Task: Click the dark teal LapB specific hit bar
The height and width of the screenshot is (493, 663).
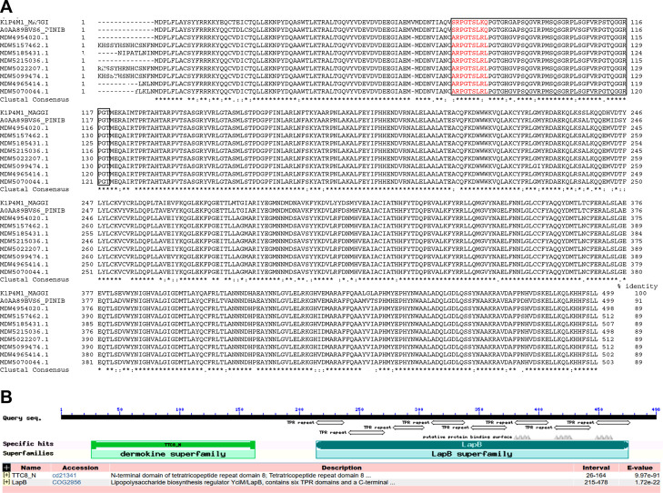Action: click(x=472, y=445)
